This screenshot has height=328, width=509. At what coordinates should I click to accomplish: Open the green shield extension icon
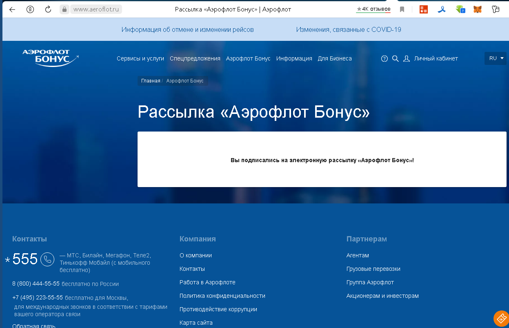(460, 9)
